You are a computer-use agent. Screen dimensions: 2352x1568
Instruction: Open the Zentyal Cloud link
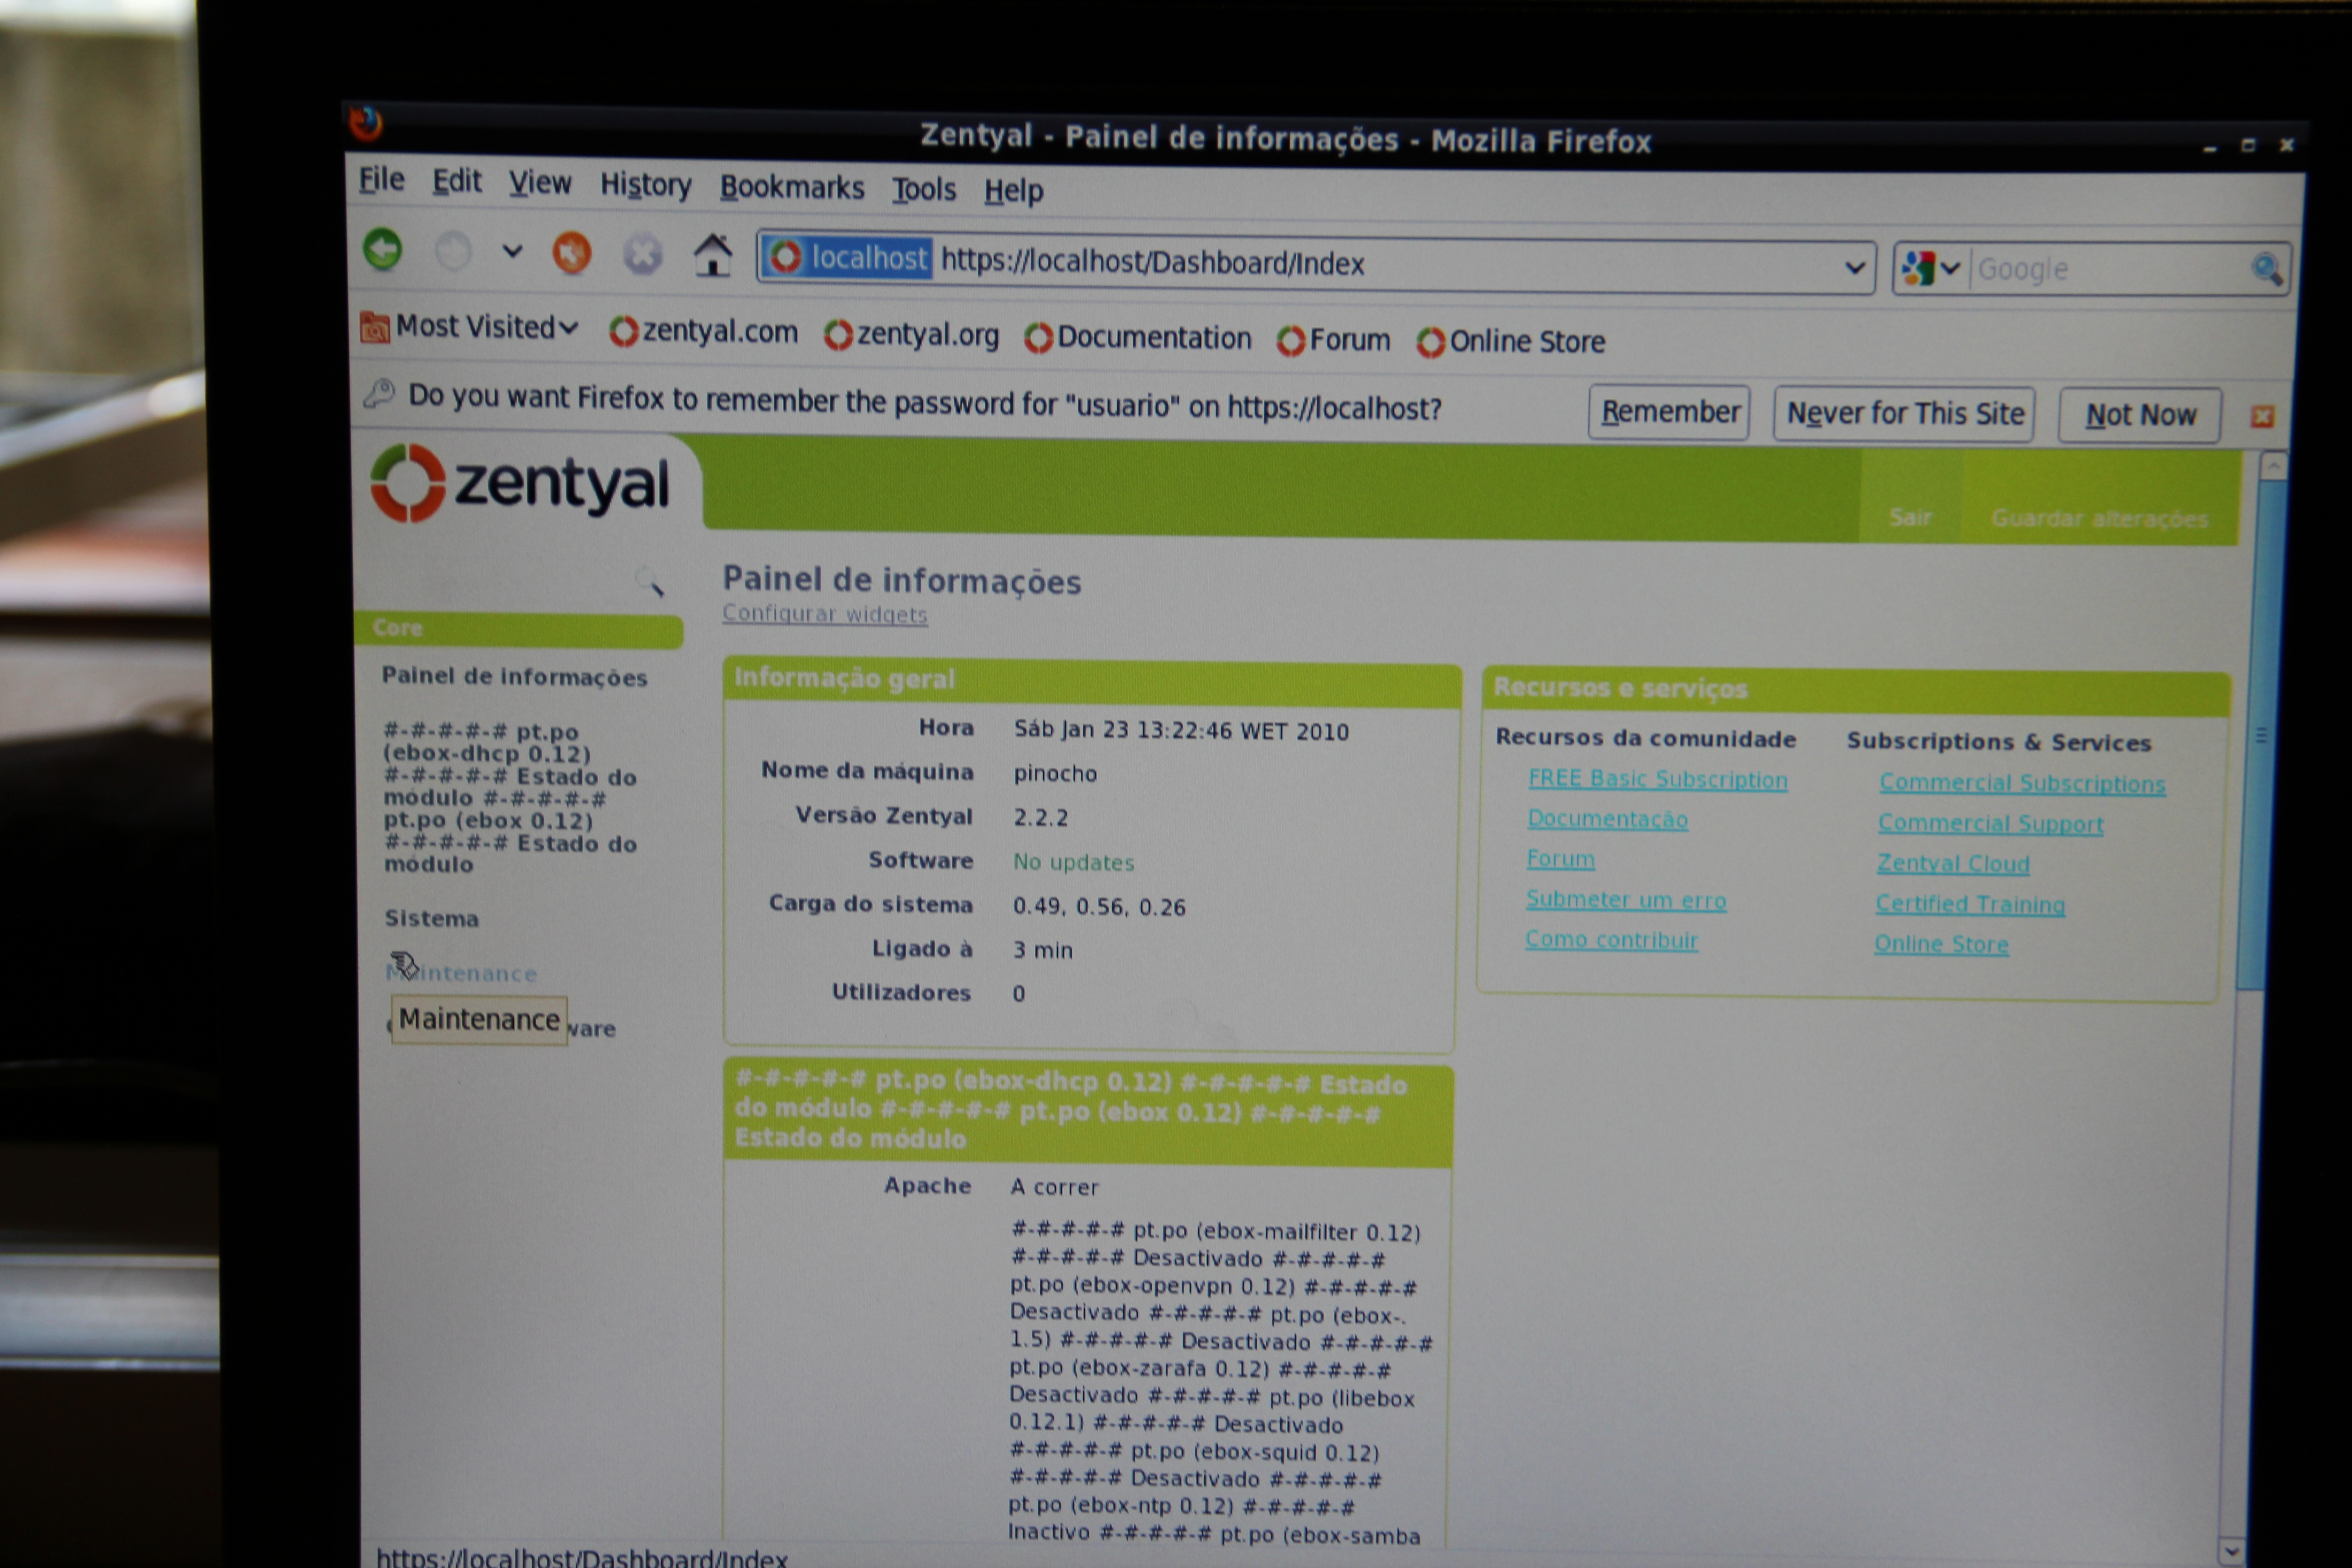point(1953,864)
